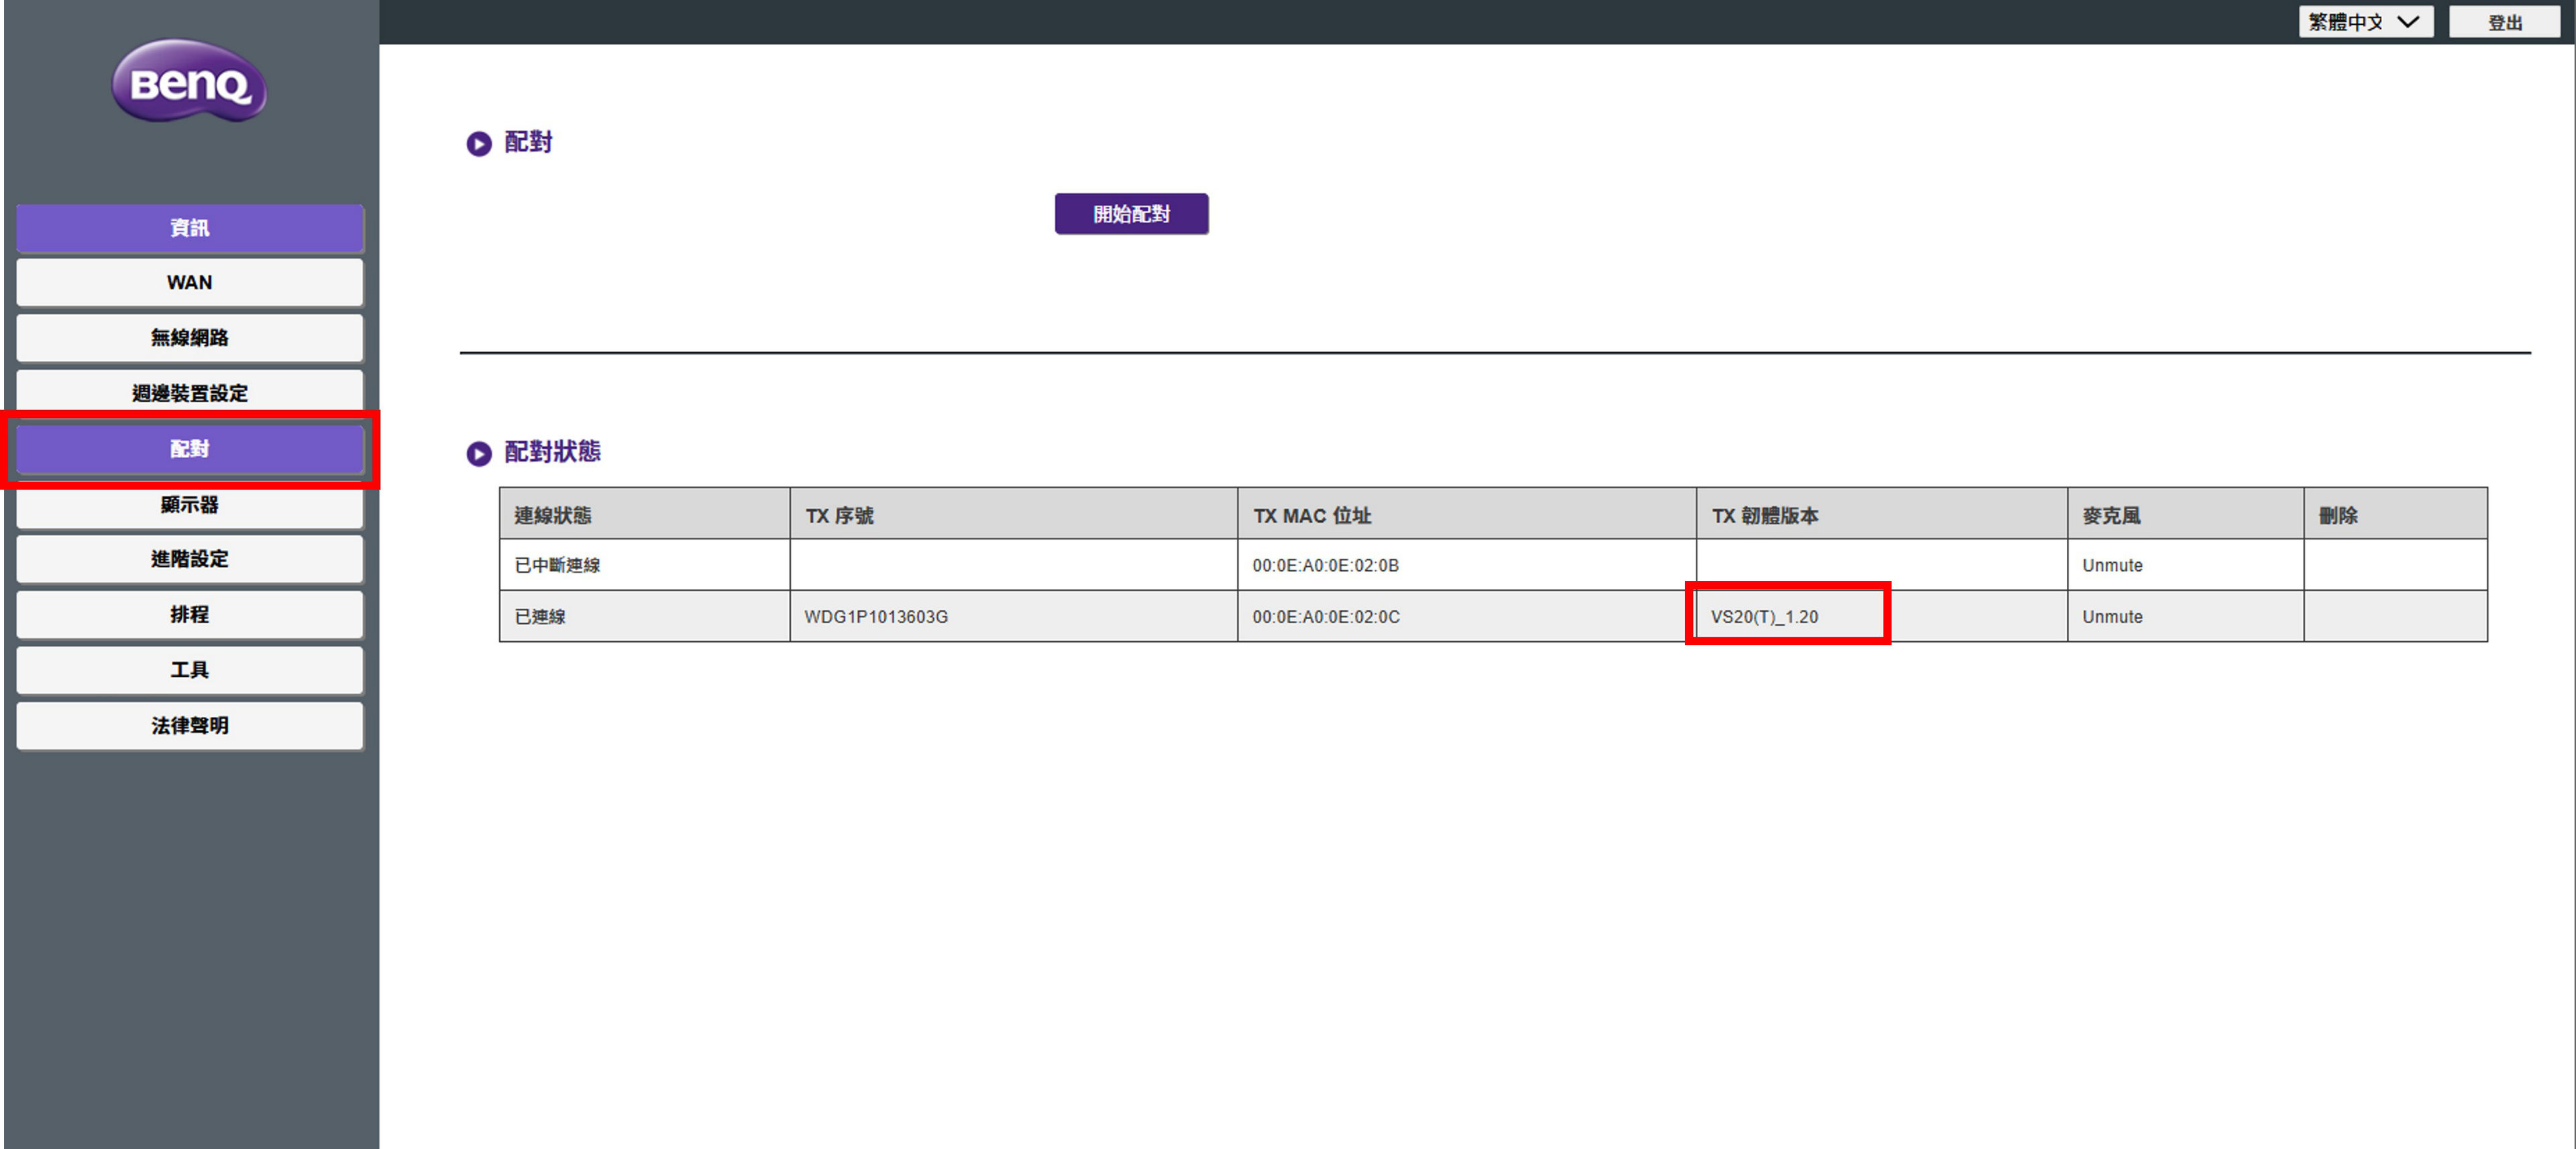This screenshot has width=2576, height=1149.
Task: Click the language dropdown chevron arrow
Action: tap(2408, 22)
